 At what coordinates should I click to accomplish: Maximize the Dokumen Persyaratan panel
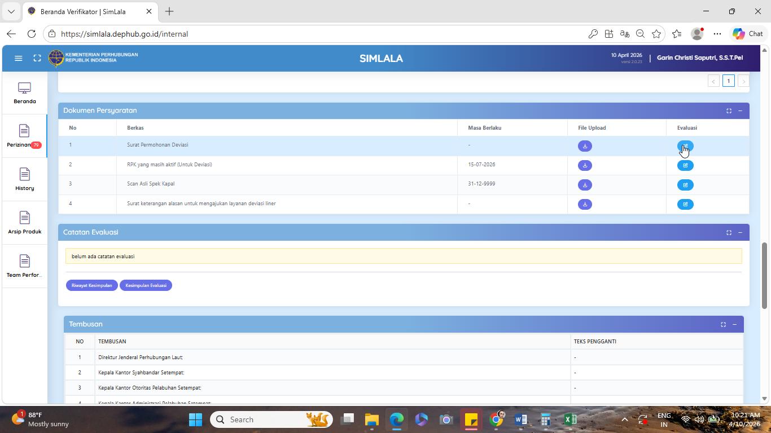[729, 111]
